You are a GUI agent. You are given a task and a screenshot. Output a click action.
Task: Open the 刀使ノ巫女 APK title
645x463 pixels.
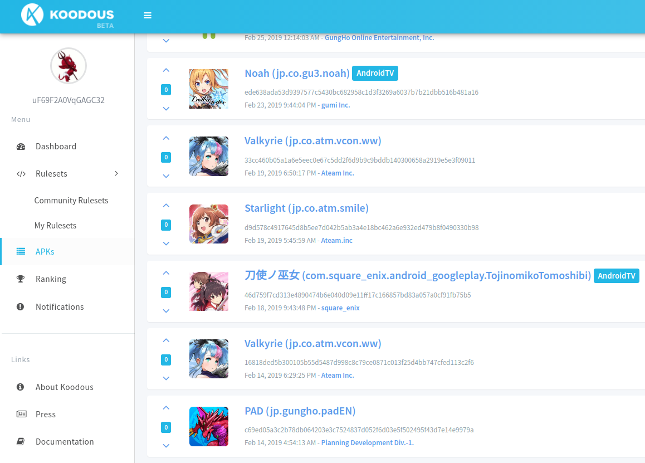[x=418, y=275]
